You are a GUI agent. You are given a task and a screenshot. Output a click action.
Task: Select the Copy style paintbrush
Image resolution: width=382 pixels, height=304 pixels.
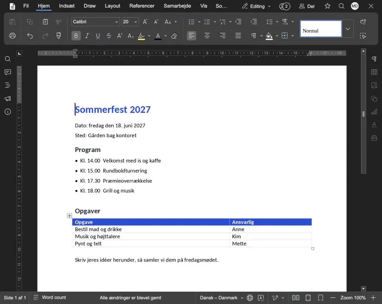coord(59,36)
